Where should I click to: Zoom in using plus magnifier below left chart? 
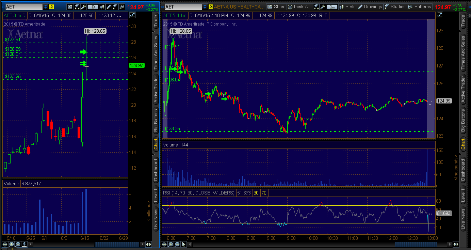tap(11, 244)
